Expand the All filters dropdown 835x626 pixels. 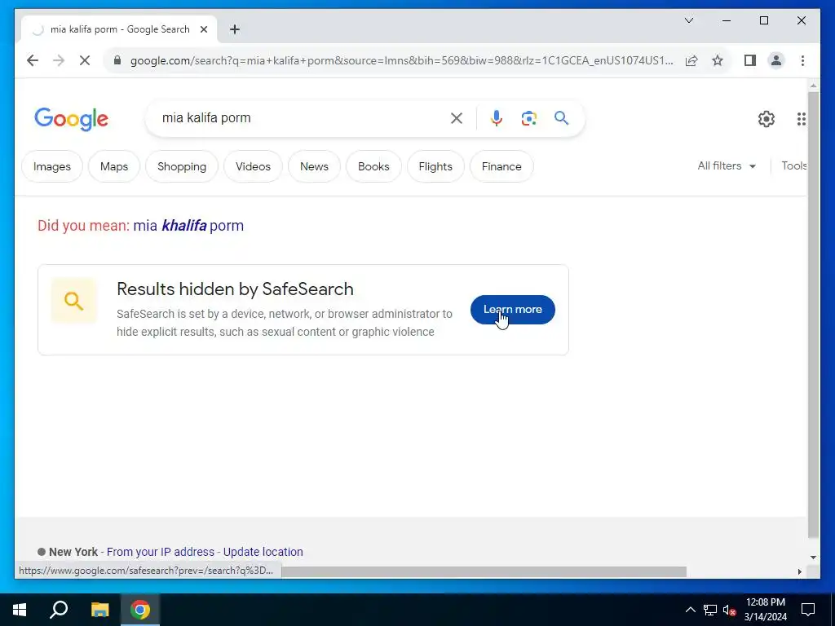(x=727, y=166)
